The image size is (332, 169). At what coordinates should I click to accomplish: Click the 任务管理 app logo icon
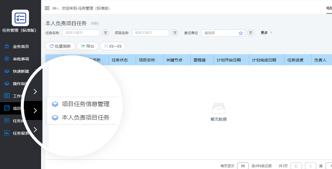point(20,18)
